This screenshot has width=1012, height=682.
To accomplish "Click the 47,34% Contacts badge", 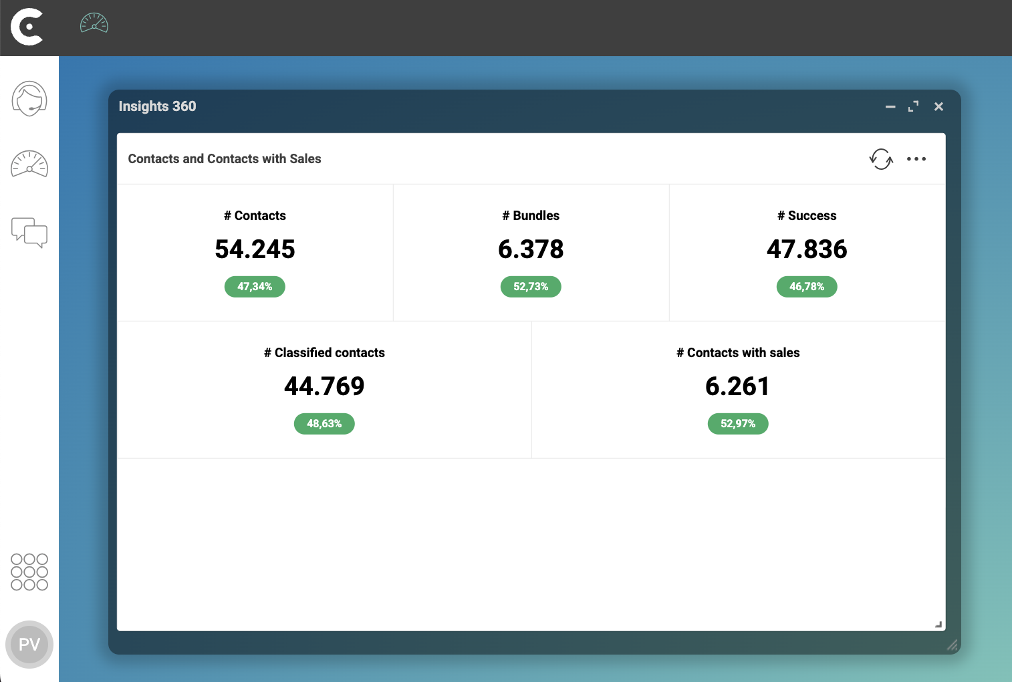I will (255, 287).
